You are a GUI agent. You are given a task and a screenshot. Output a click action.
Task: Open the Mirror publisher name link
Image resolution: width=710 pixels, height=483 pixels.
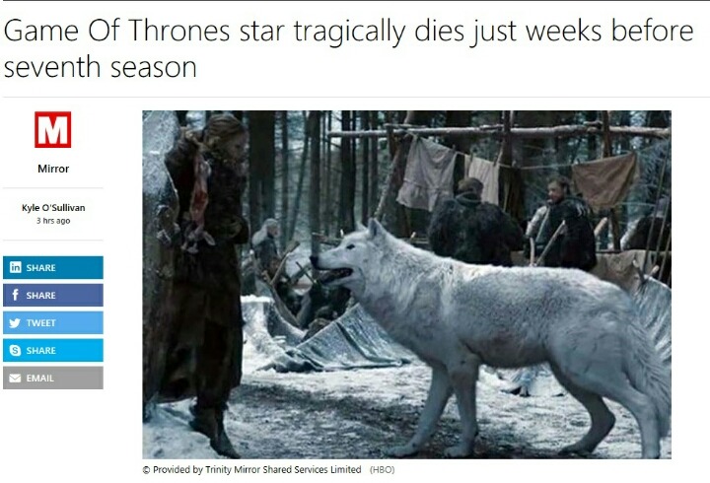point(53,169)
